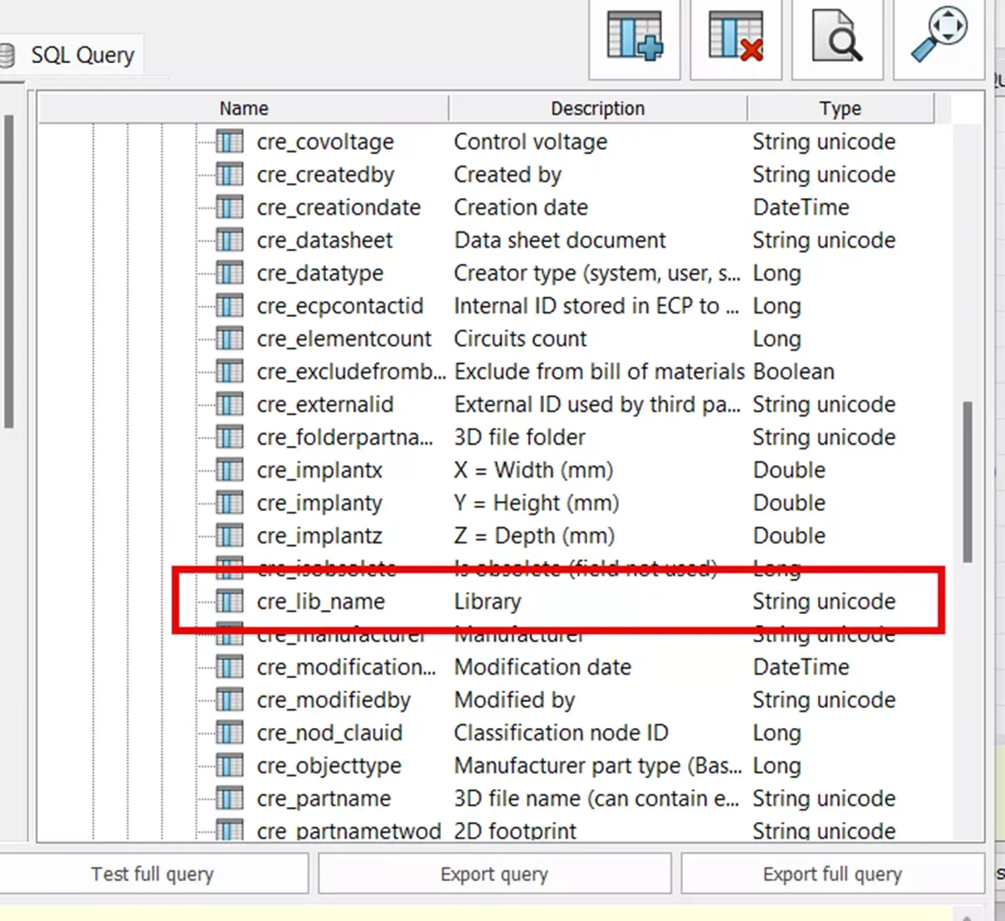Select the cre_externalid field

324,404
